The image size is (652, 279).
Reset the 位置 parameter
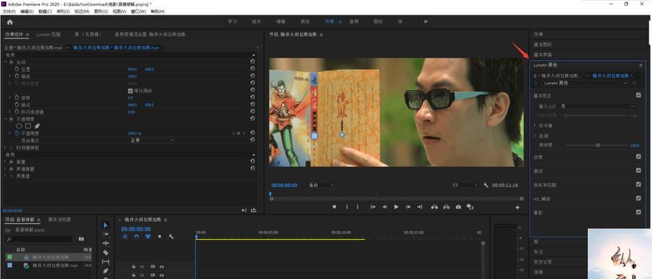(252, 69)
